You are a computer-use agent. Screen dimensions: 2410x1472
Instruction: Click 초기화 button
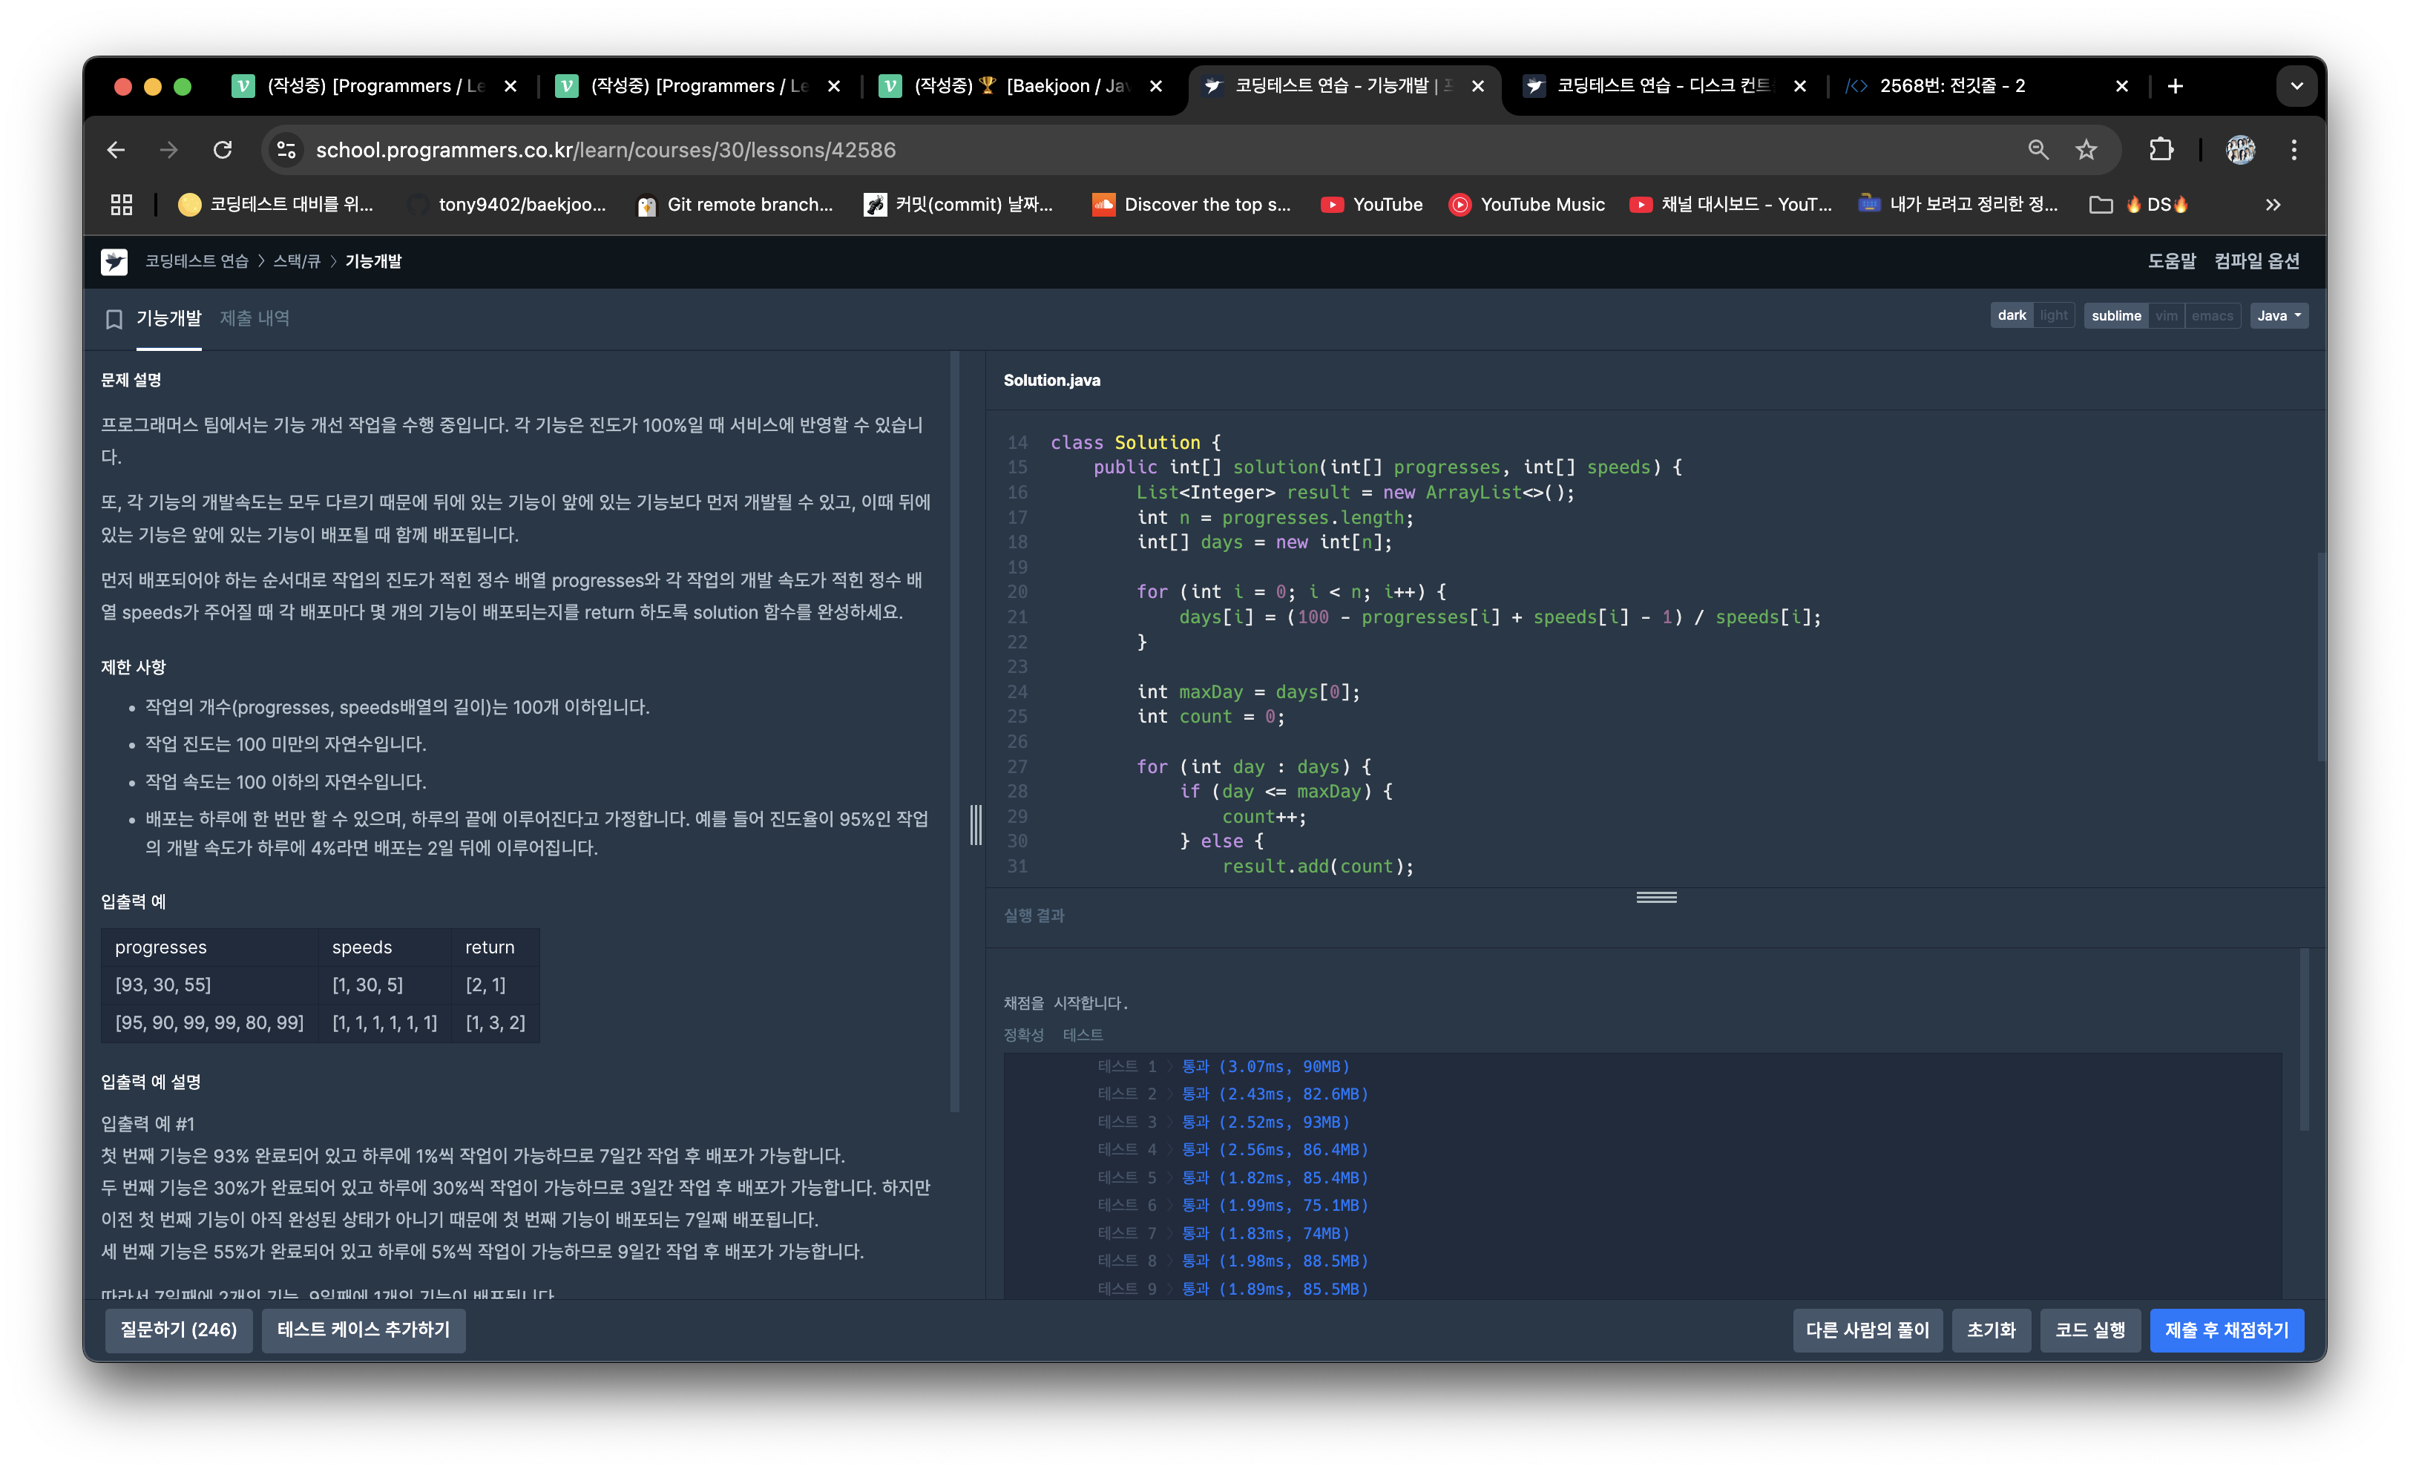tap(1992, 1330)
